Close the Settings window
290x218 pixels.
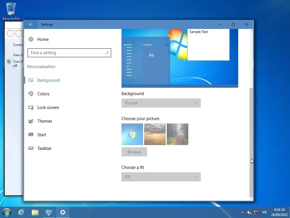click(246, 24)
